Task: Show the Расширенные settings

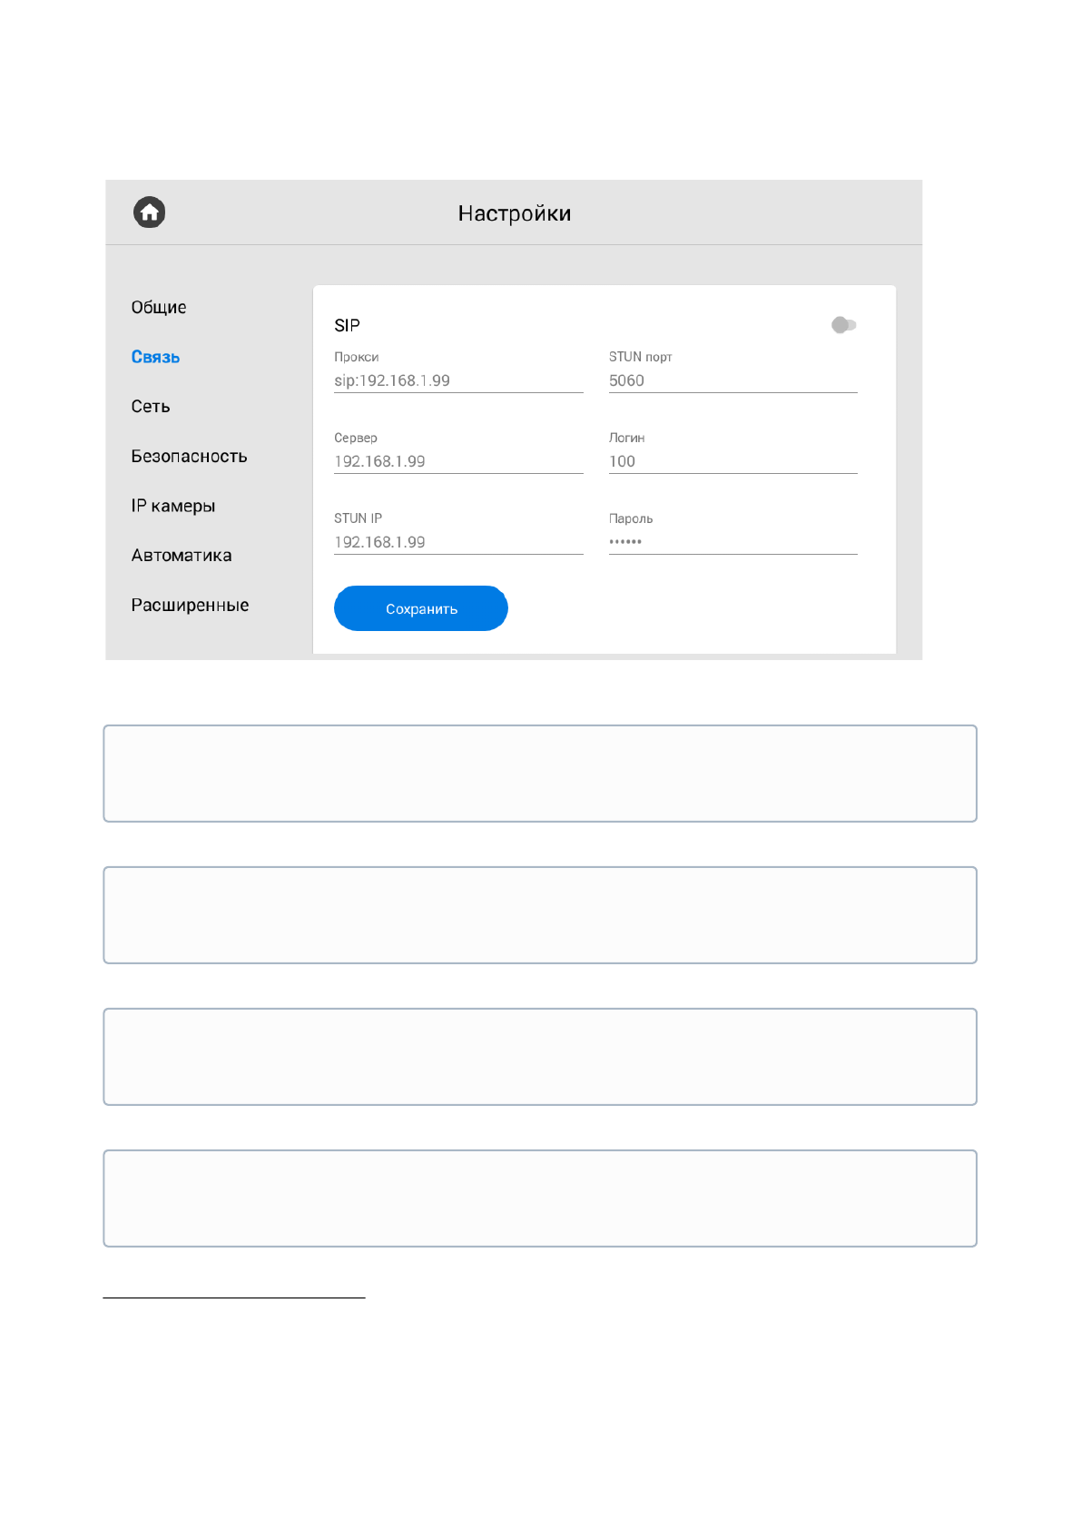Action: click(x=190, y=606)
